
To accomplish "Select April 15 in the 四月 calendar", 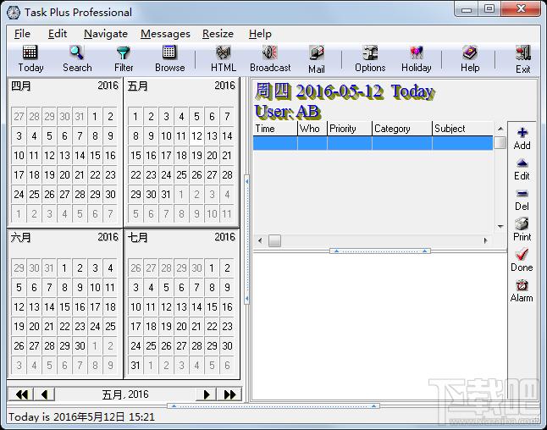I will tap(95, 155).
